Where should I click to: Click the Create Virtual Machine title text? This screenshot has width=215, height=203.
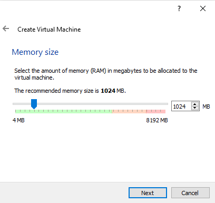(49, 30)
